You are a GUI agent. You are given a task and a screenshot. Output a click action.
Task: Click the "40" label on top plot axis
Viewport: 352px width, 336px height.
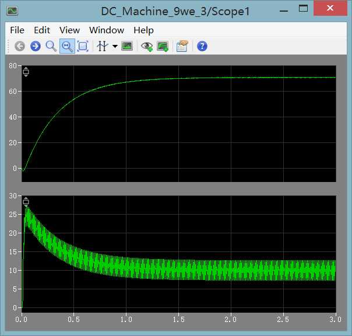point(13,117)
